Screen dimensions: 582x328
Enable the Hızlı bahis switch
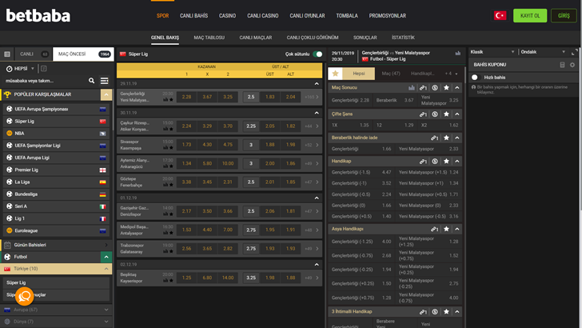[x=476, y=78]
